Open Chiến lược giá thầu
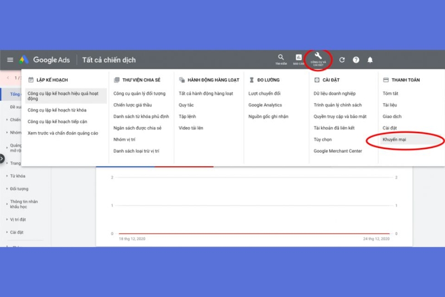This screenshot has height=297, width=445. click(132, 105)
